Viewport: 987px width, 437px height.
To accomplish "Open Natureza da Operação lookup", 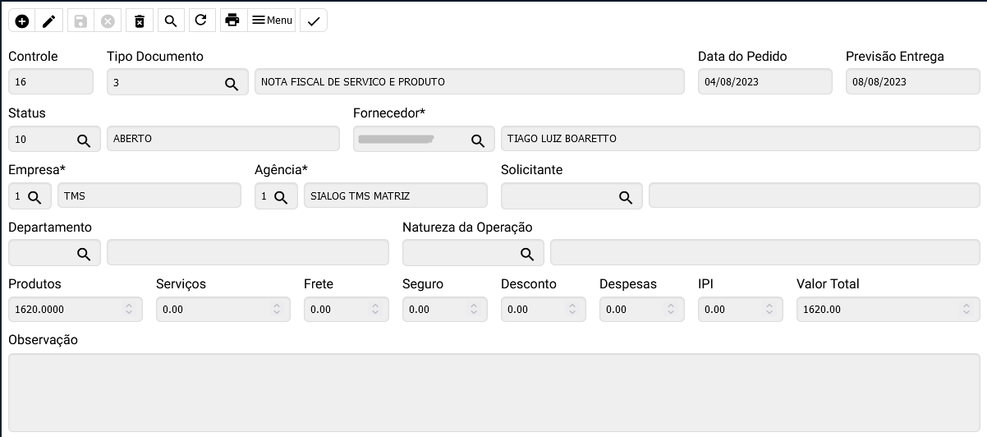I will coord(527,253).
